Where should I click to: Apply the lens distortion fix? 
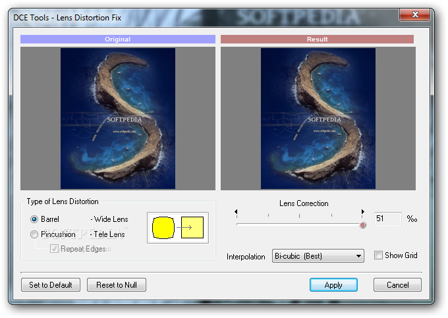(x=333, y=285)
